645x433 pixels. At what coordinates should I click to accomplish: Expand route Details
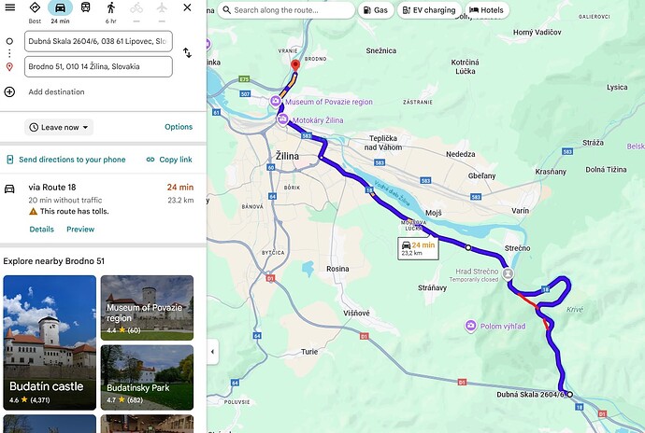coord(41,229)
